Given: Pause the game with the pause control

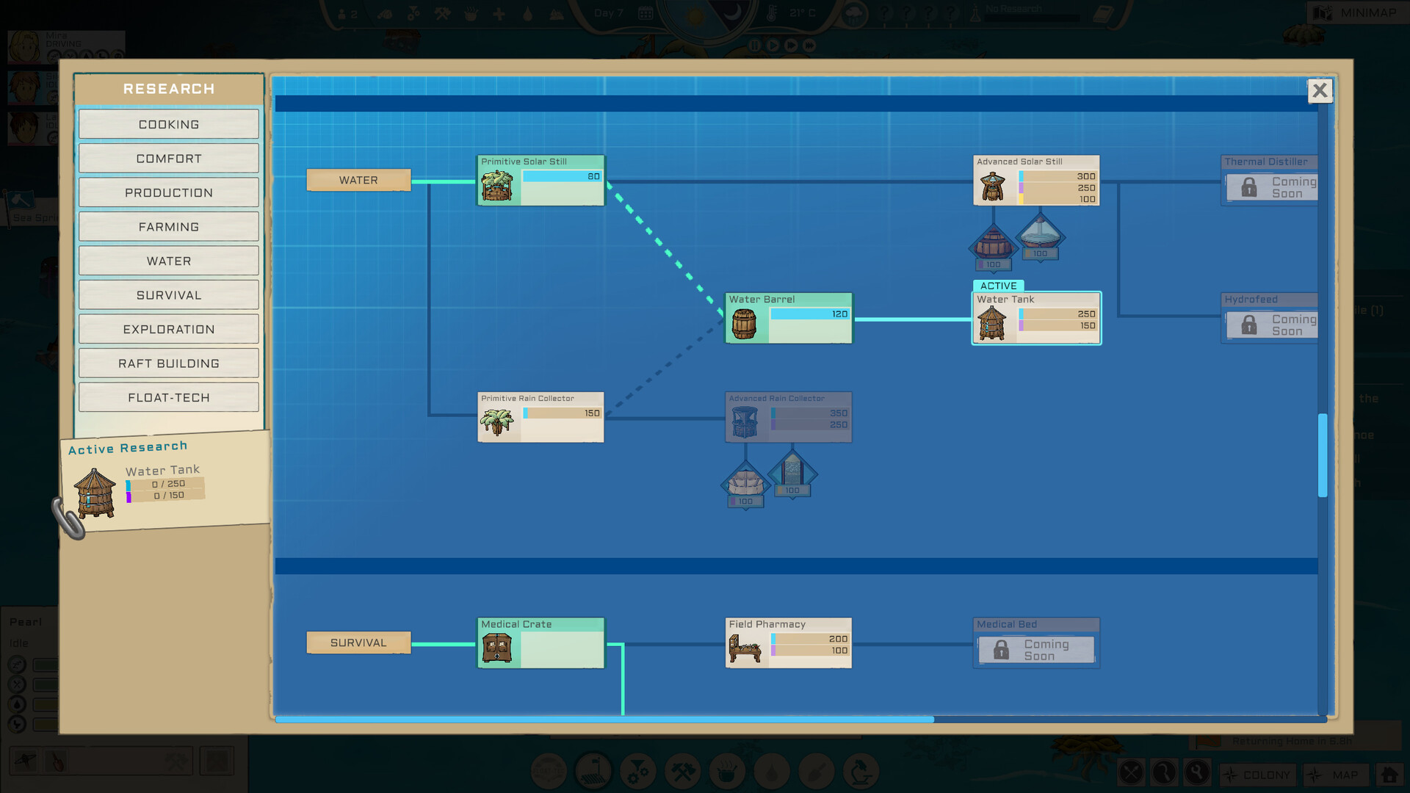Looking at the screenshot, I should pos(755,46).
